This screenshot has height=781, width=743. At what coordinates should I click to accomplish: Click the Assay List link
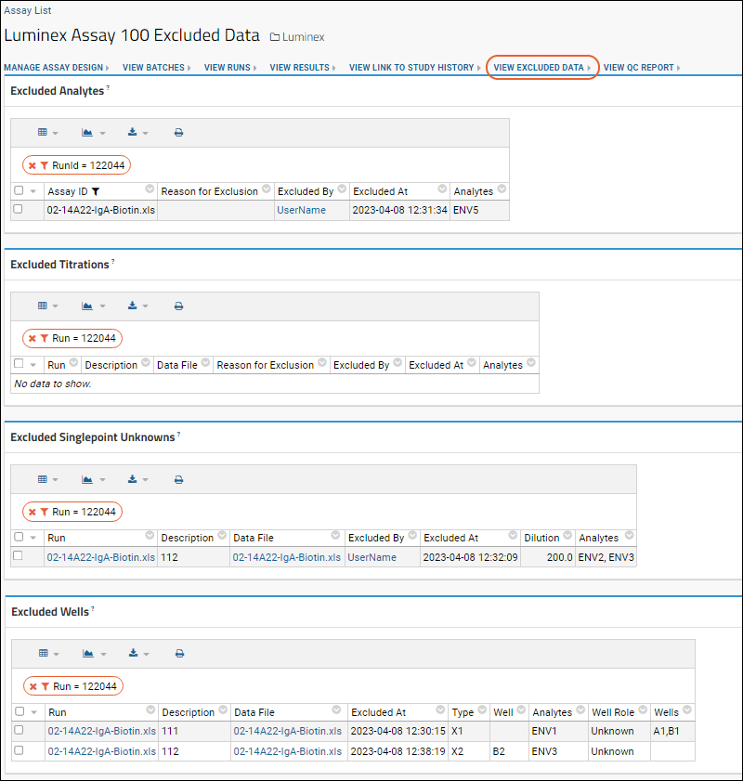(28, 10)
